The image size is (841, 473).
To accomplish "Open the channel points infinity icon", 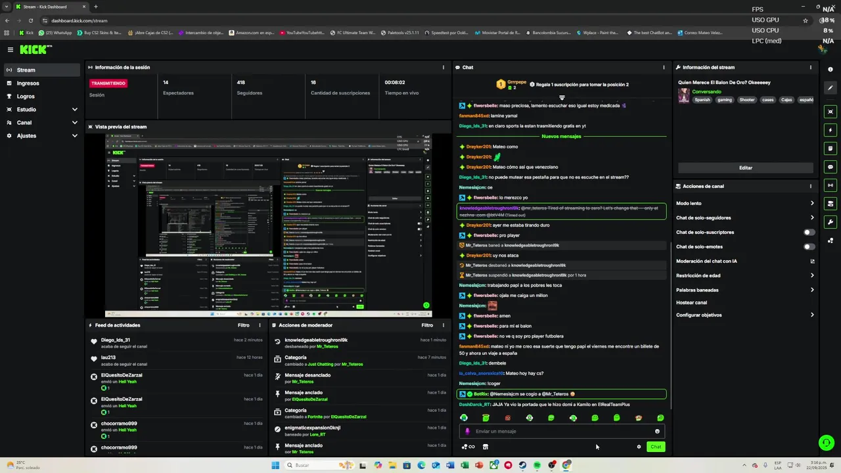I will click(468, 447).
